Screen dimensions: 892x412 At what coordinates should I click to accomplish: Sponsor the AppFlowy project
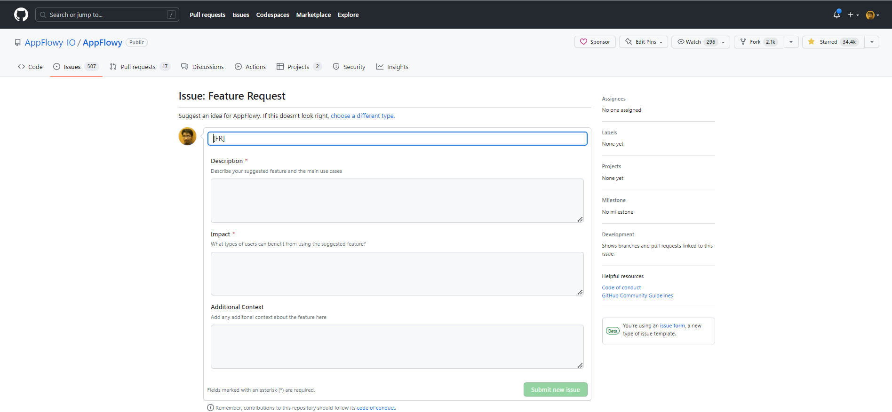pos(595,42)
